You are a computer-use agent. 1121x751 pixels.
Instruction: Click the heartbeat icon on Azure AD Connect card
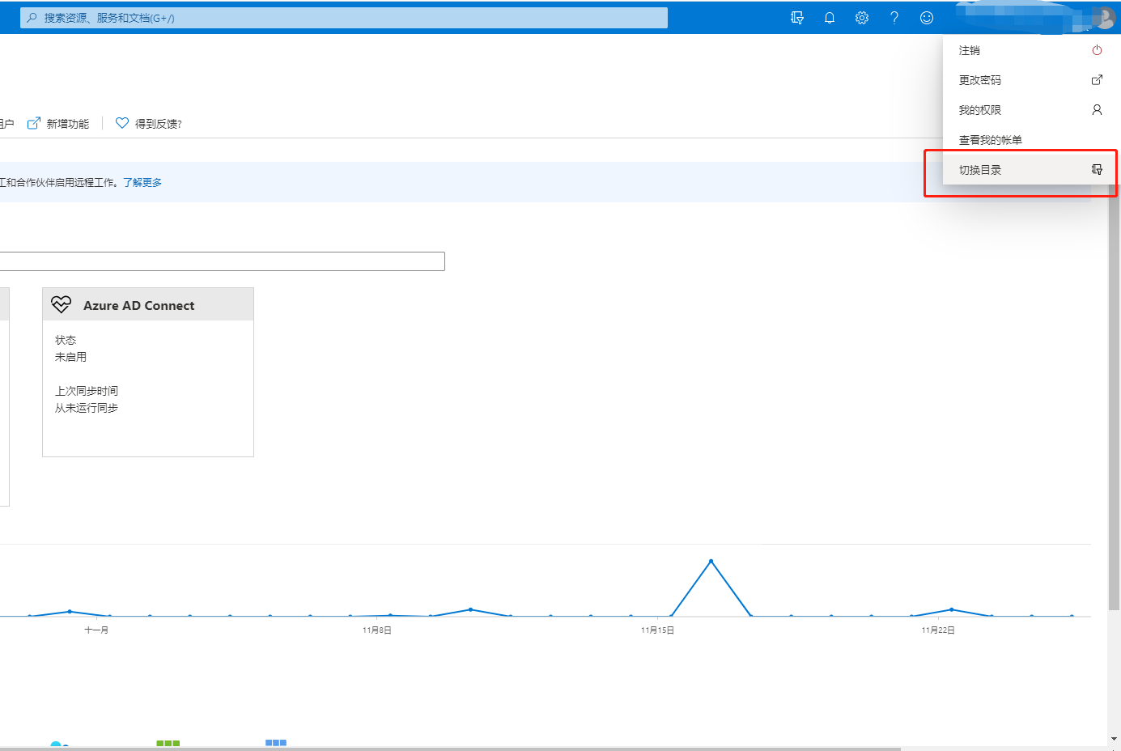coord(62,305)
